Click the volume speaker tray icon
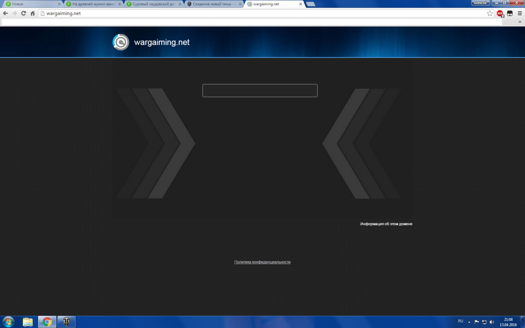 (x=492, y=322)
